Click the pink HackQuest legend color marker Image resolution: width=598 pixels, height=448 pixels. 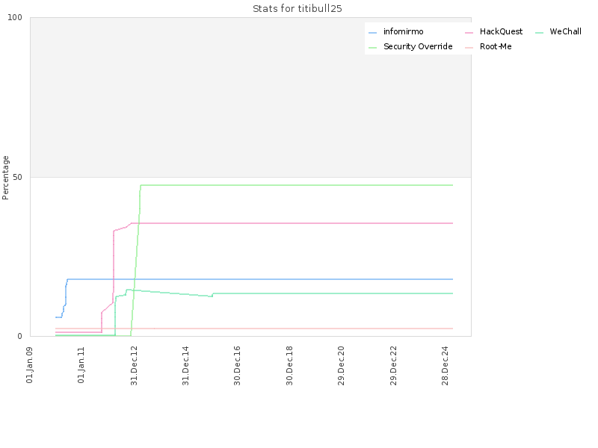[469, 33]
